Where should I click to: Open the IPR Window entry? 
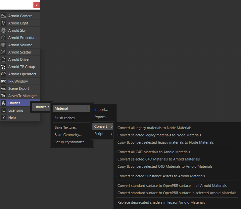click(x=20, y=81)
